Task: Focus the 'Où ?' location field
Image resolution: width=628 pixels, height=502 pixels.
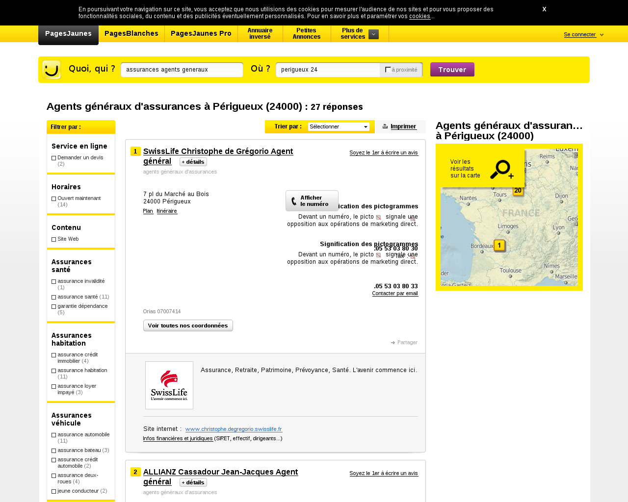Action: [328, 70]
